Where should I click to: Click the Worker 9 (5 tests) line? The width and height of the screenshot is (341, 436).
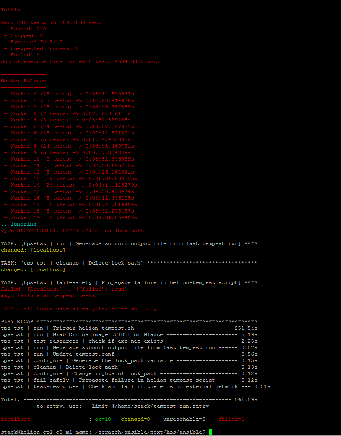(67, 153)
